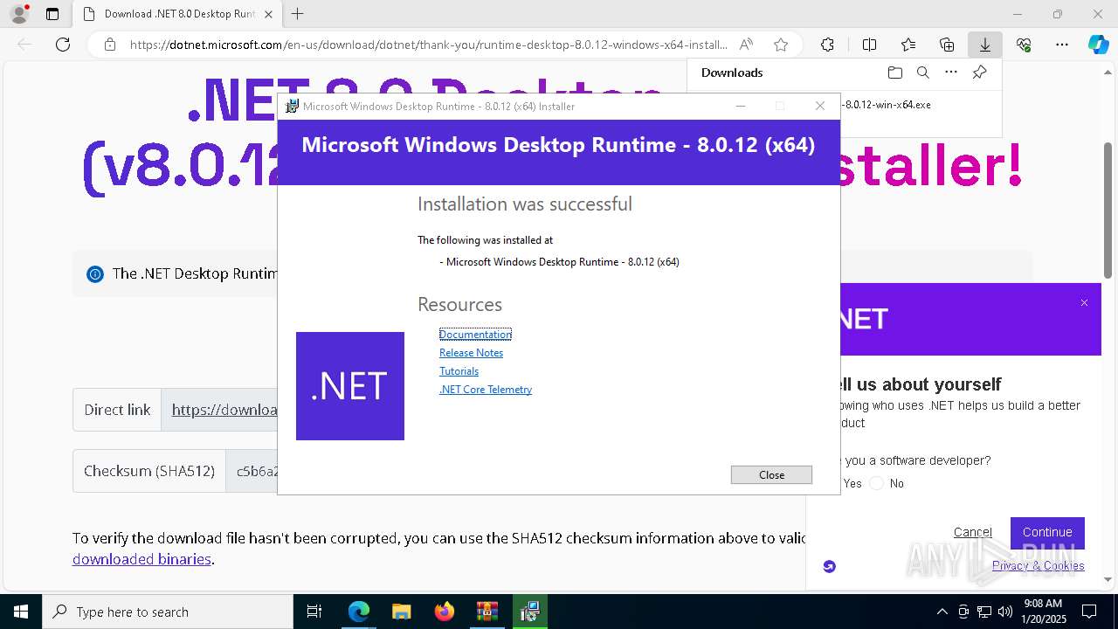Open the .NET Core Telemetry link
The image size is (1118, 629).
486,390
